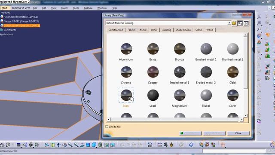Select the Constraints tree node
Screen dimensions: 275x155
(x=9, y=30)
